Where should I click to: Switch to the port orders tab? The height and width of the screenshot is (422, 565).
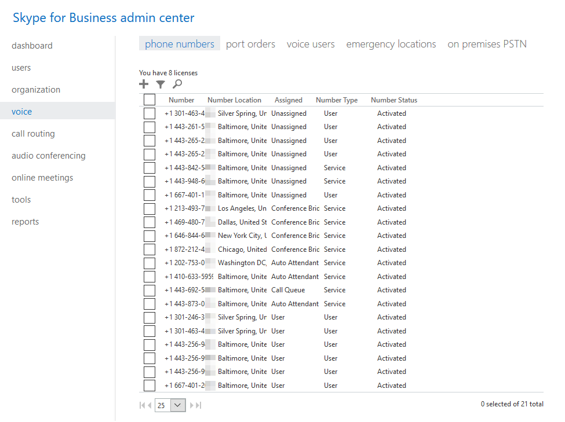250,43
